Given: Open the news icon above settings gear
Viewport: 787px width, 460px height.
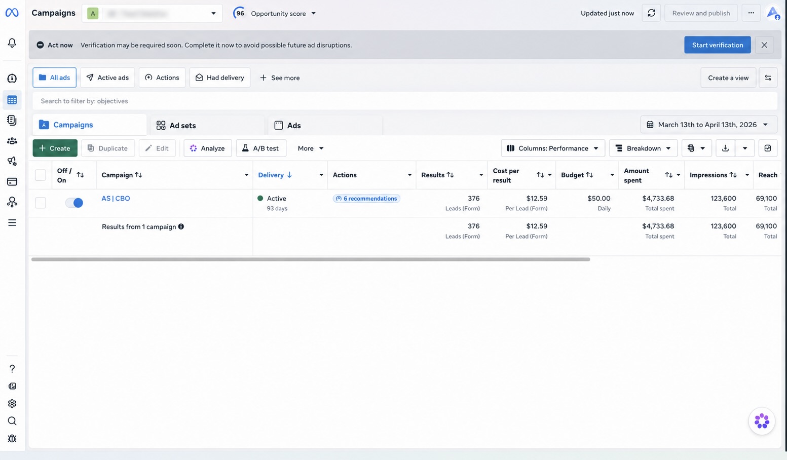Looking at the screenshot, I should pos(12,386).
